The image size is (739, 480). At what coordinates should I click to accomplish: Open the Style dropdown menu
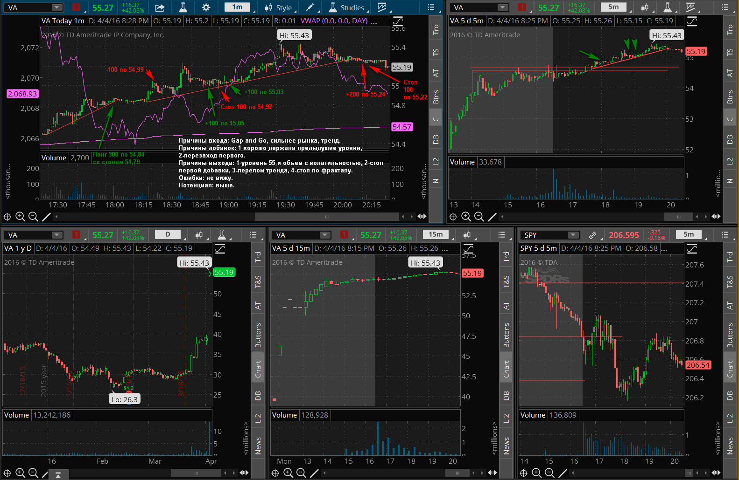click(x=280, y=7)
